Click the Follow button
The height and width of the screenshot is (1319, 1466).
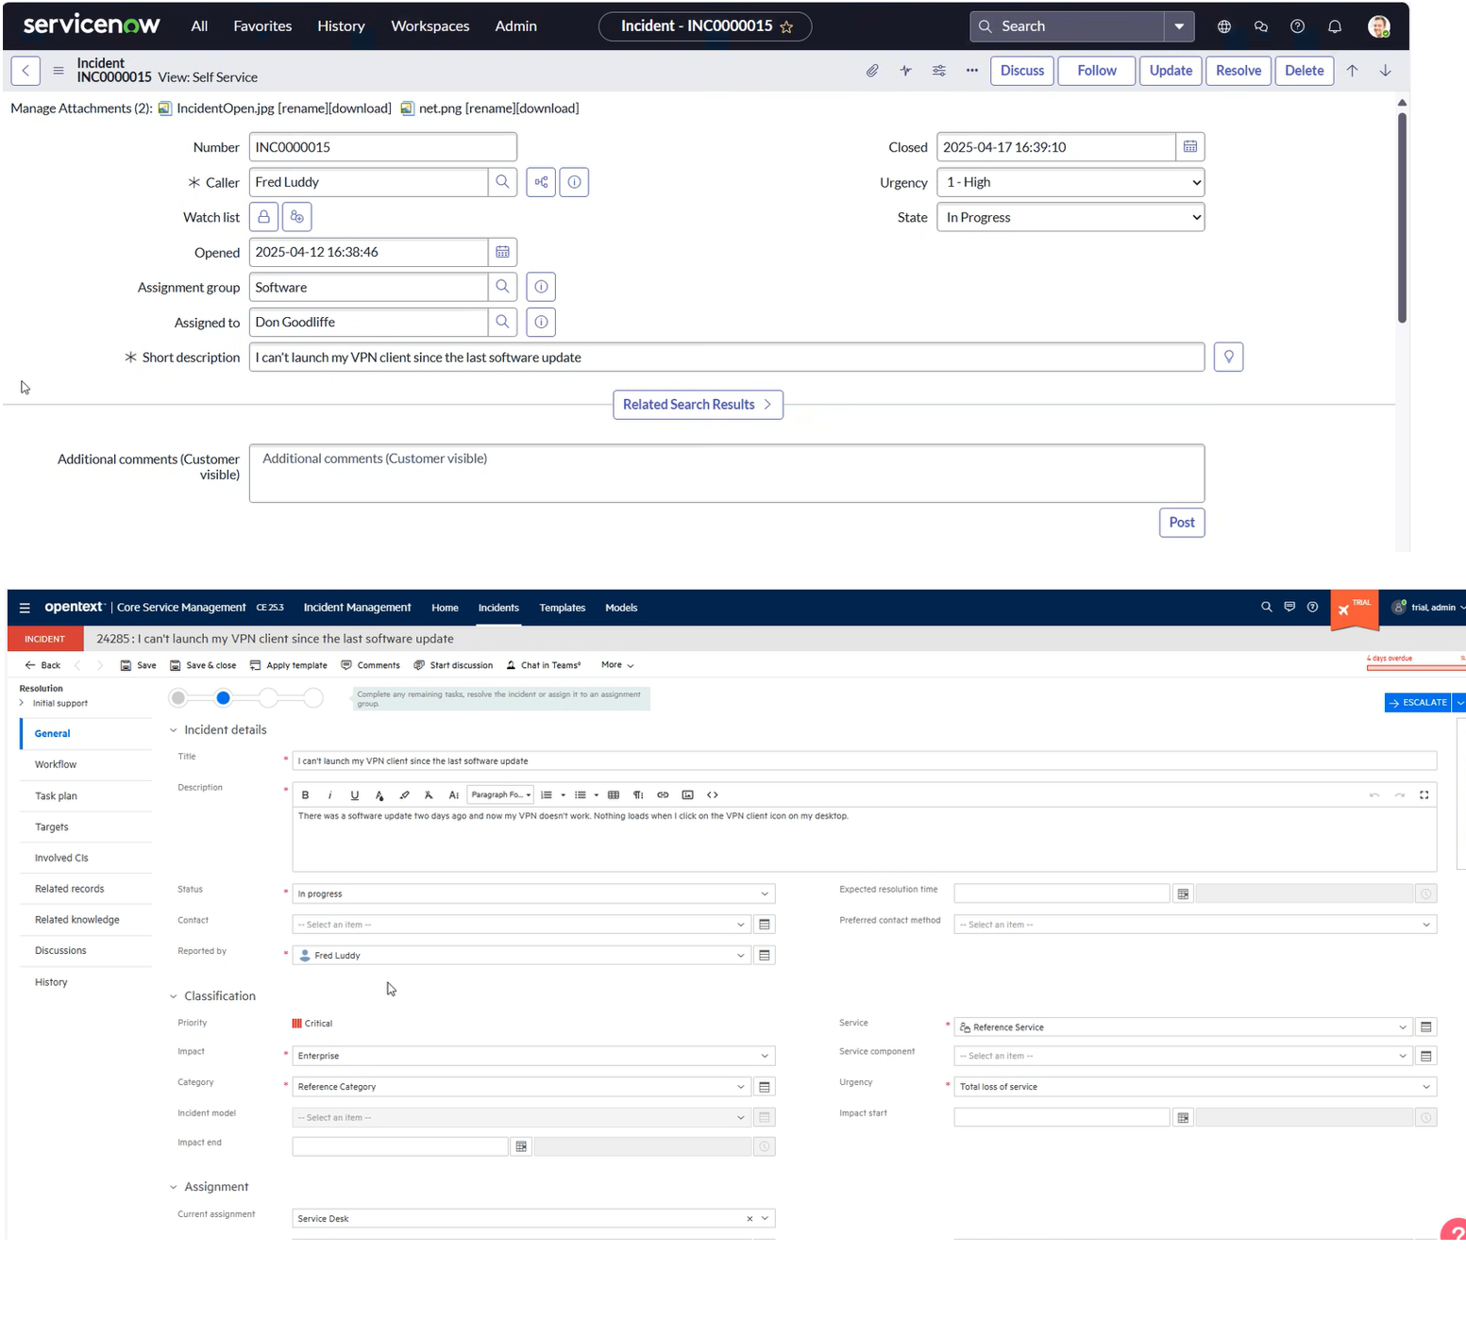[x=1097, y=71]
